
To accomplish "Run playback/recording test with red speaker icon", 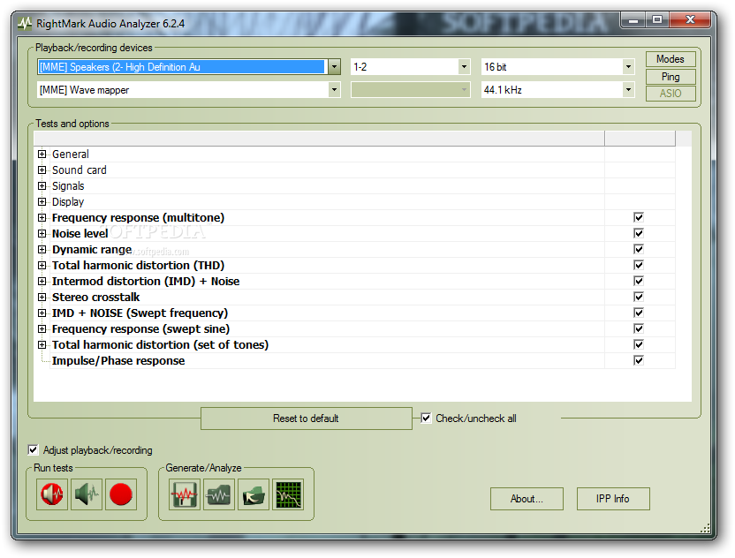I will tap(52, 494).
